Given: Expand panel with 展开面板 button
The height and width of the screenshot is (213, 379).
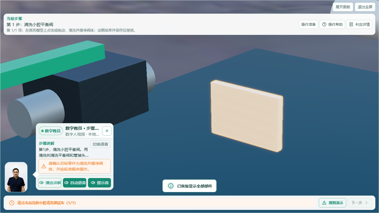Looking at the screenshot, I should click(x=343, y=7).
